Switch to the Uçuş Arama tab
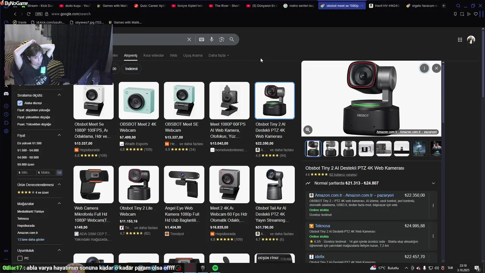485x273 pixels. click(x=193, y=55)
